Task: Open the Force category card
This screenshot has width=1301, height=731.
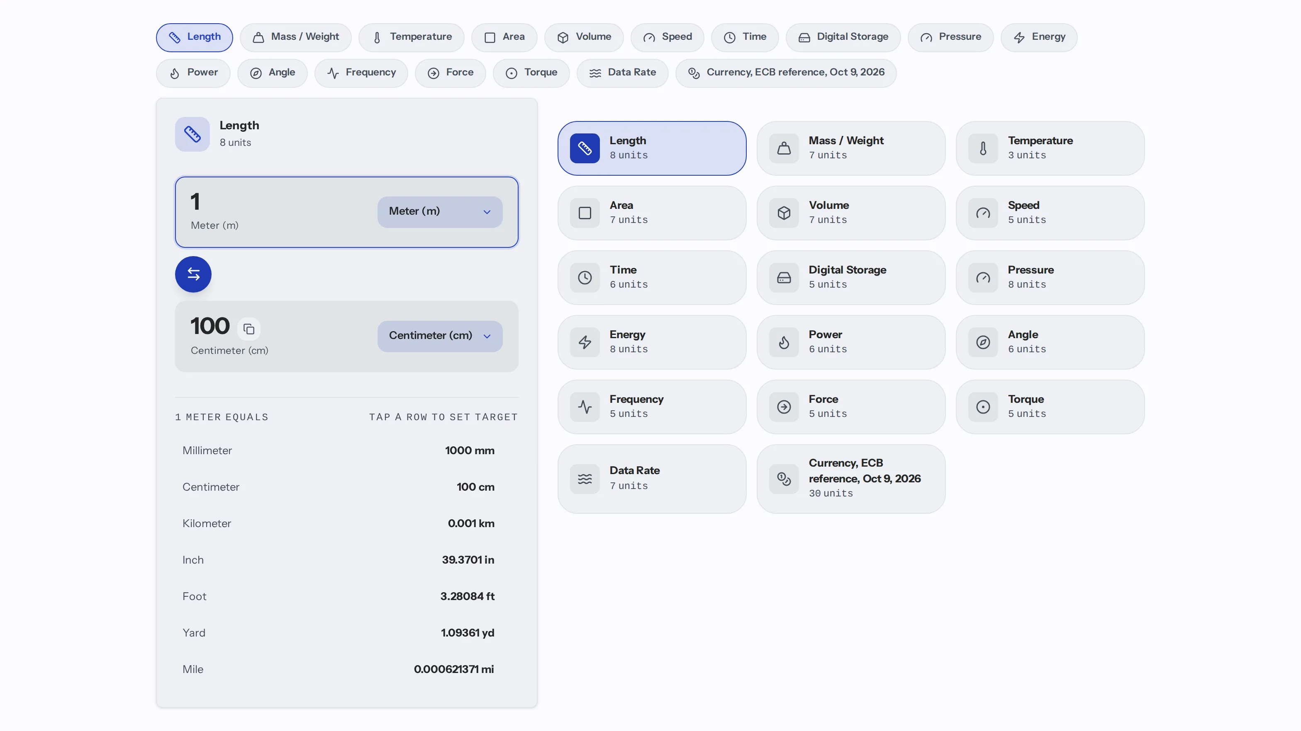Action: tap(850, 407)
